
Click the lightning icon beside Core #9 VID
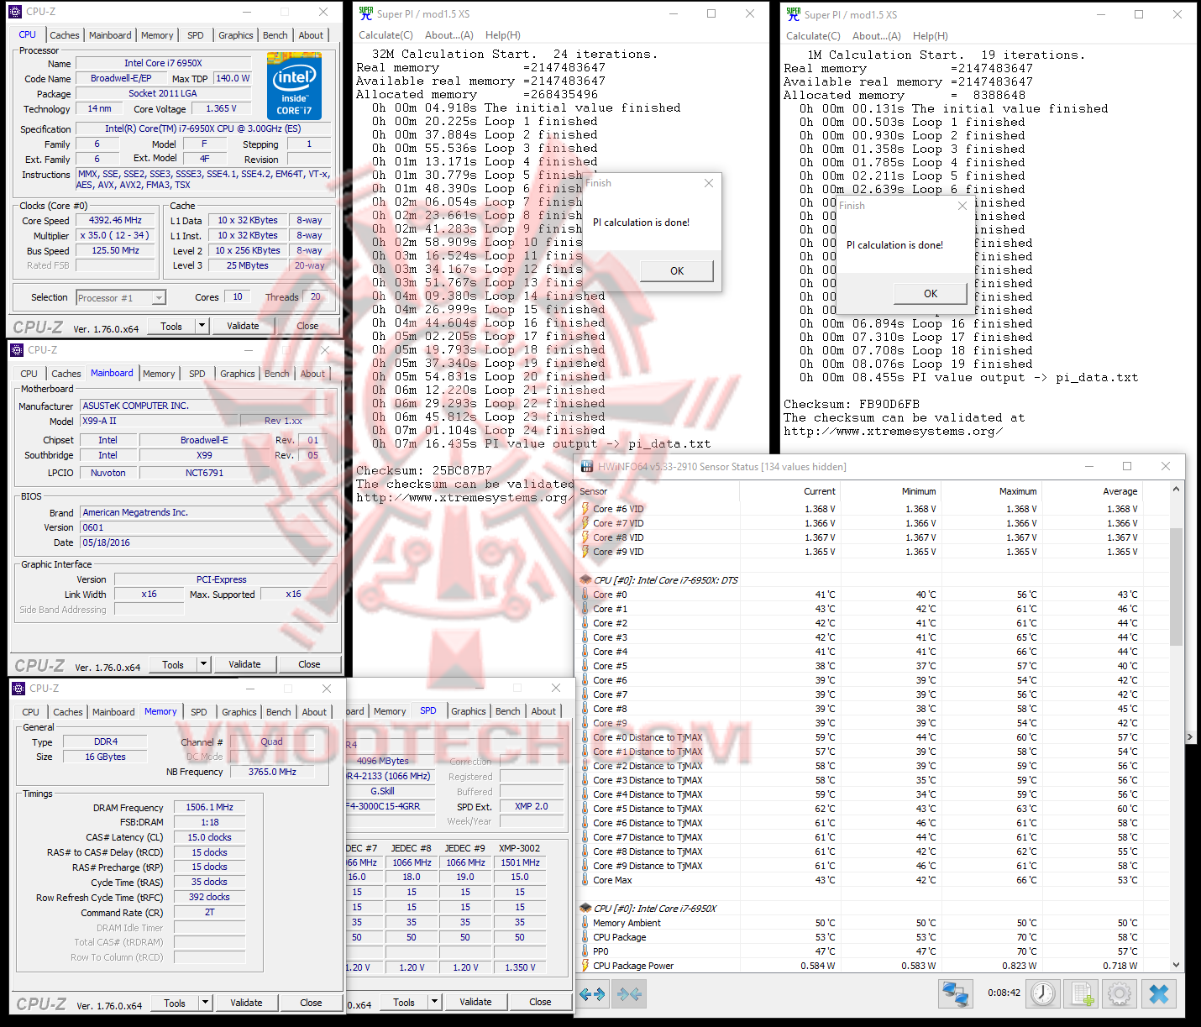tap(585, 552)
